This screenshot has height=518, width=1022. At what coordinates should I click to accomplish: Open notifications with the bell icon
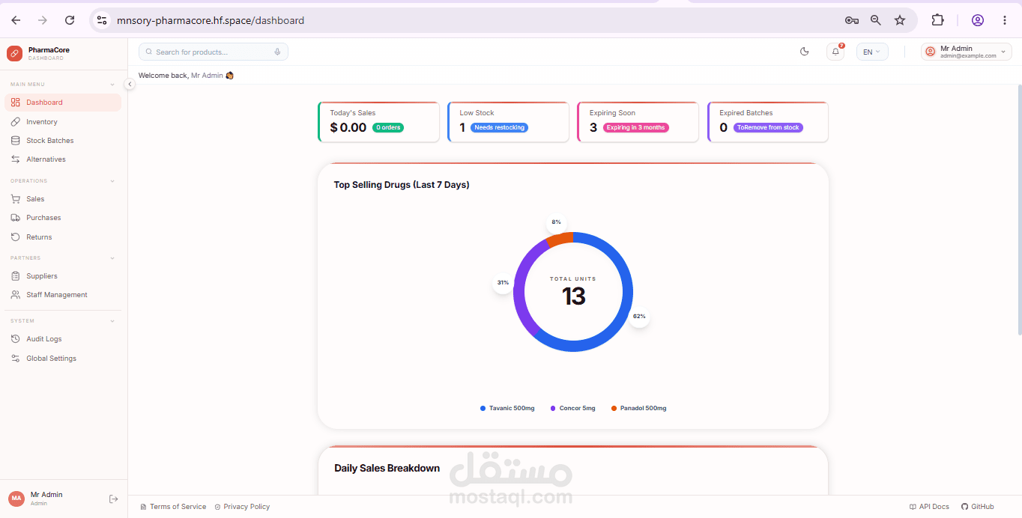tap(835, 52)
